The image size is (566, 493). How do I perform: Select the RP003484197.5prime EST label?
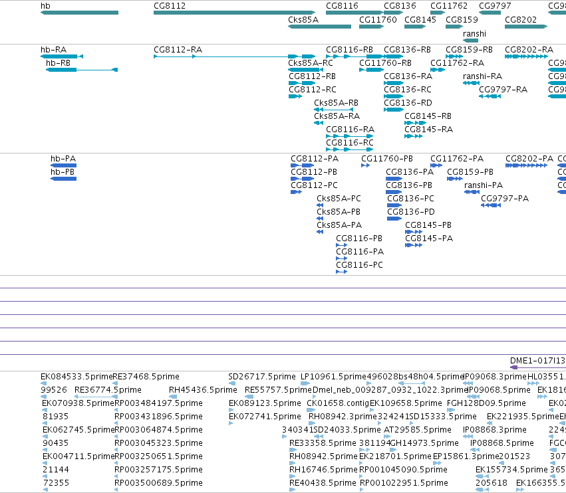(158, 403)
